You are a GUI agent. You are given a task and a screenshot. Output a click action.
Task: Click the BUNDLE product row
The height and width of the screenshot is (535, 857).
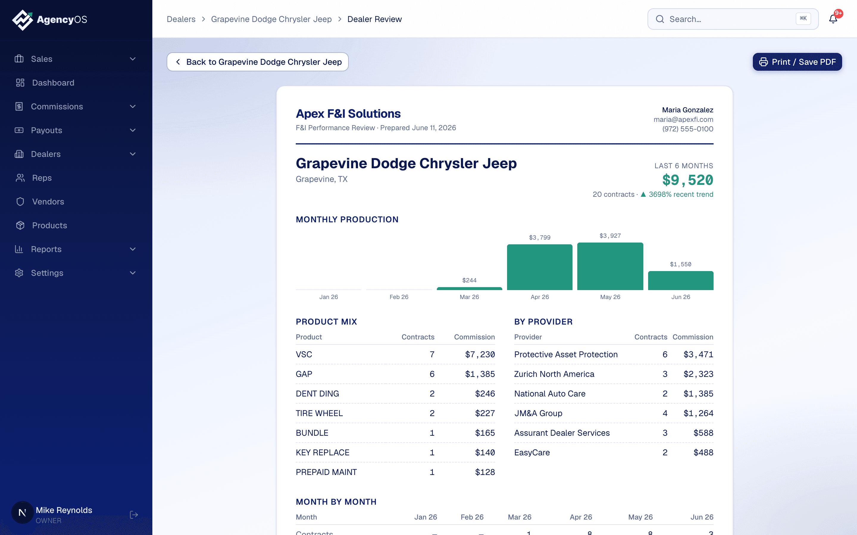point(395,433)
